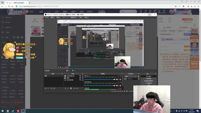Open Douyu notifications bell icon

(159, 11)
